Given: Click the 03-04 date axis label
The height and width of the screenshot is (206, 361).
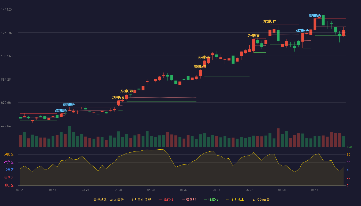Looking at the screenshot, I should (20, 190).
